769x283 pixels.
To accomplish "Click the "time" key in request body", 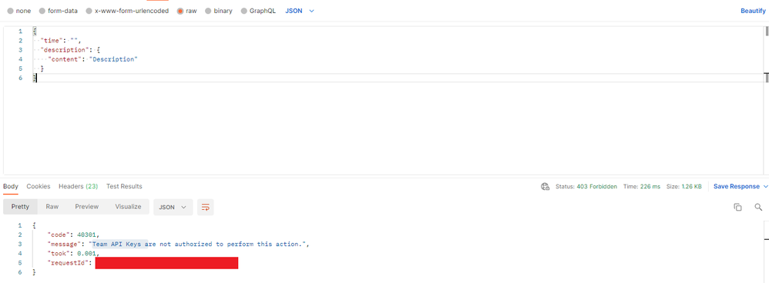I will [52, 41].
